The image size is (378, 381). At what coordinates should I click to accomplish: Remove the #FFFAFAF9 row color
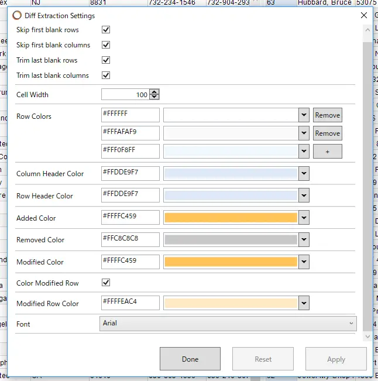tap(328, 133)
